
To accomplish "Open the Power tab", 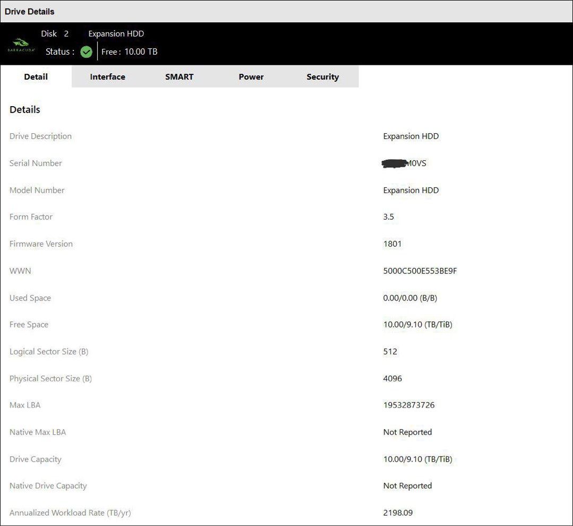I will [x=251, y=77].
